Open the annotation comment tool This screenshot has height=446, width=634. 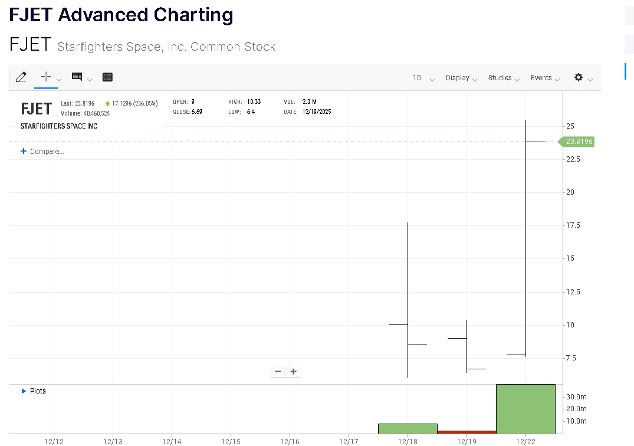[77, 77]
